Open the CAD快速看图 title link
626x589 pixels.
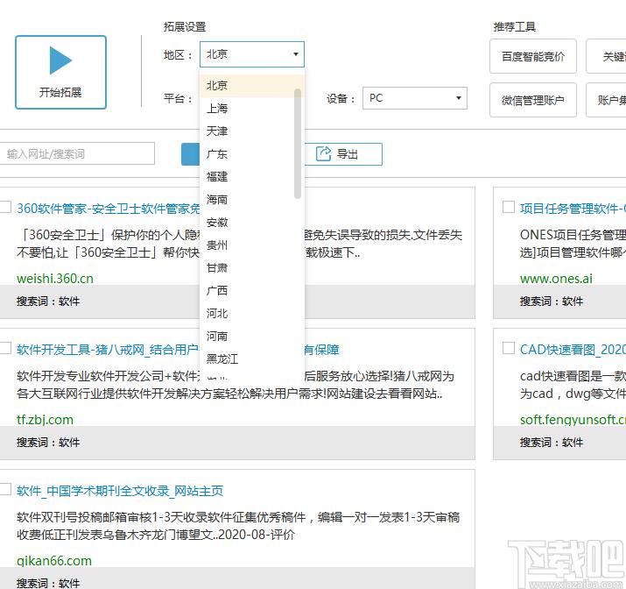coord(573,350)
